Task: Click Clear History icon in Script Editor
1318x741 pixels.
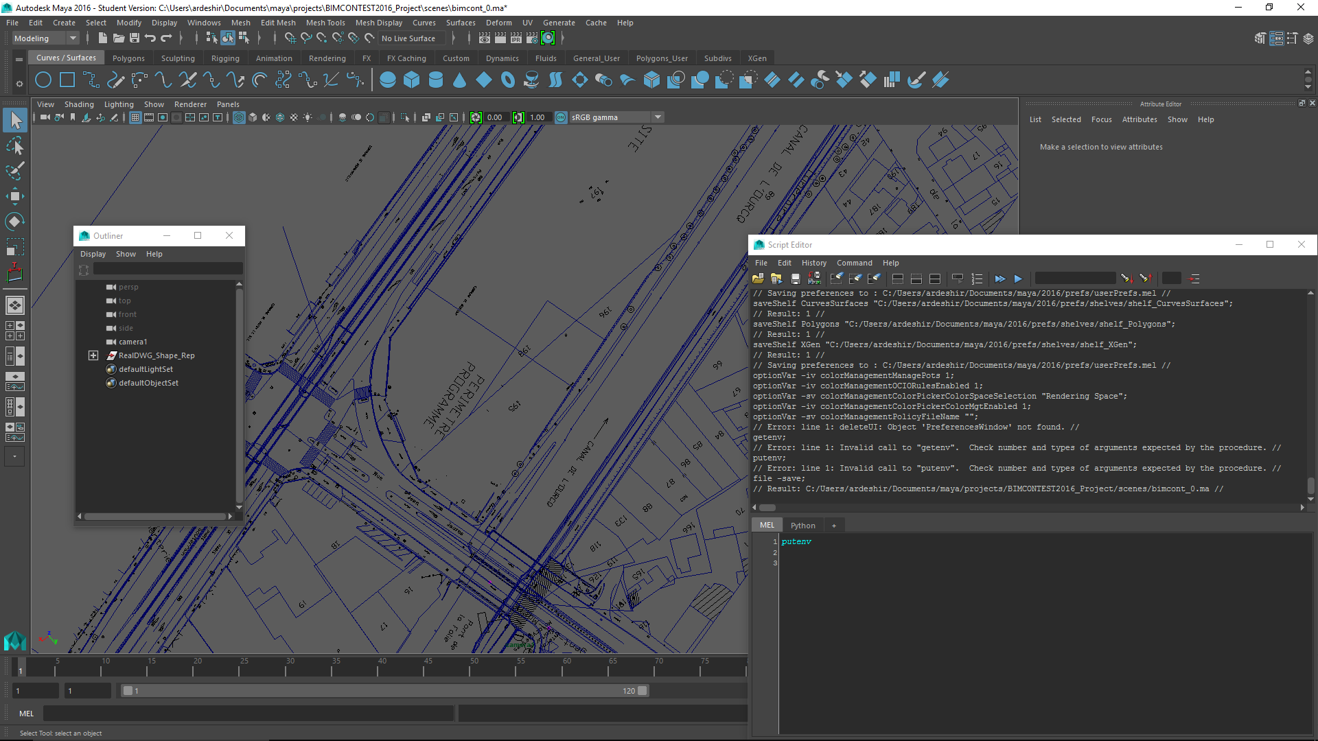Action: (836, 279)
